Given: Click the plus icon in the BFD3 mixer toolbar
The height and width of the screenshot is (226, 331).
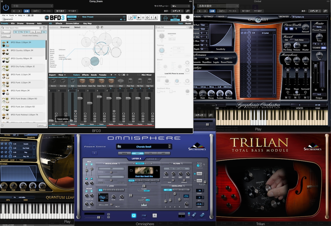Looking at the screenshot, I should point(111,75).
